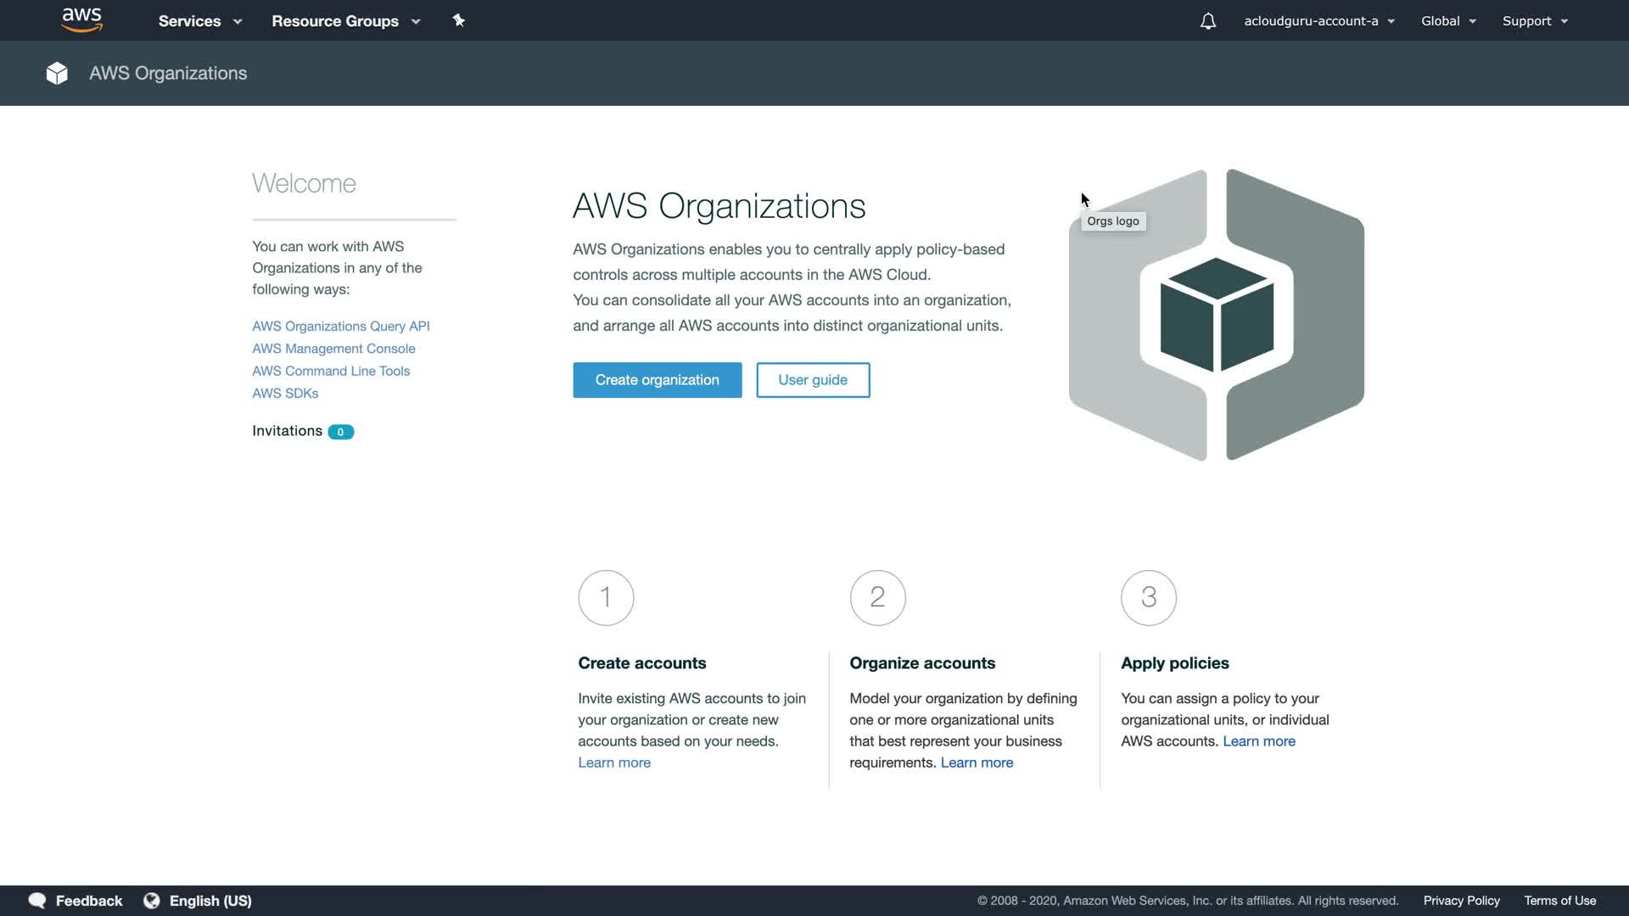Viewport: 1629px width, 916px height.
Task: Open the User guide button
Action: pyautogui.click(x=812, y=380)
